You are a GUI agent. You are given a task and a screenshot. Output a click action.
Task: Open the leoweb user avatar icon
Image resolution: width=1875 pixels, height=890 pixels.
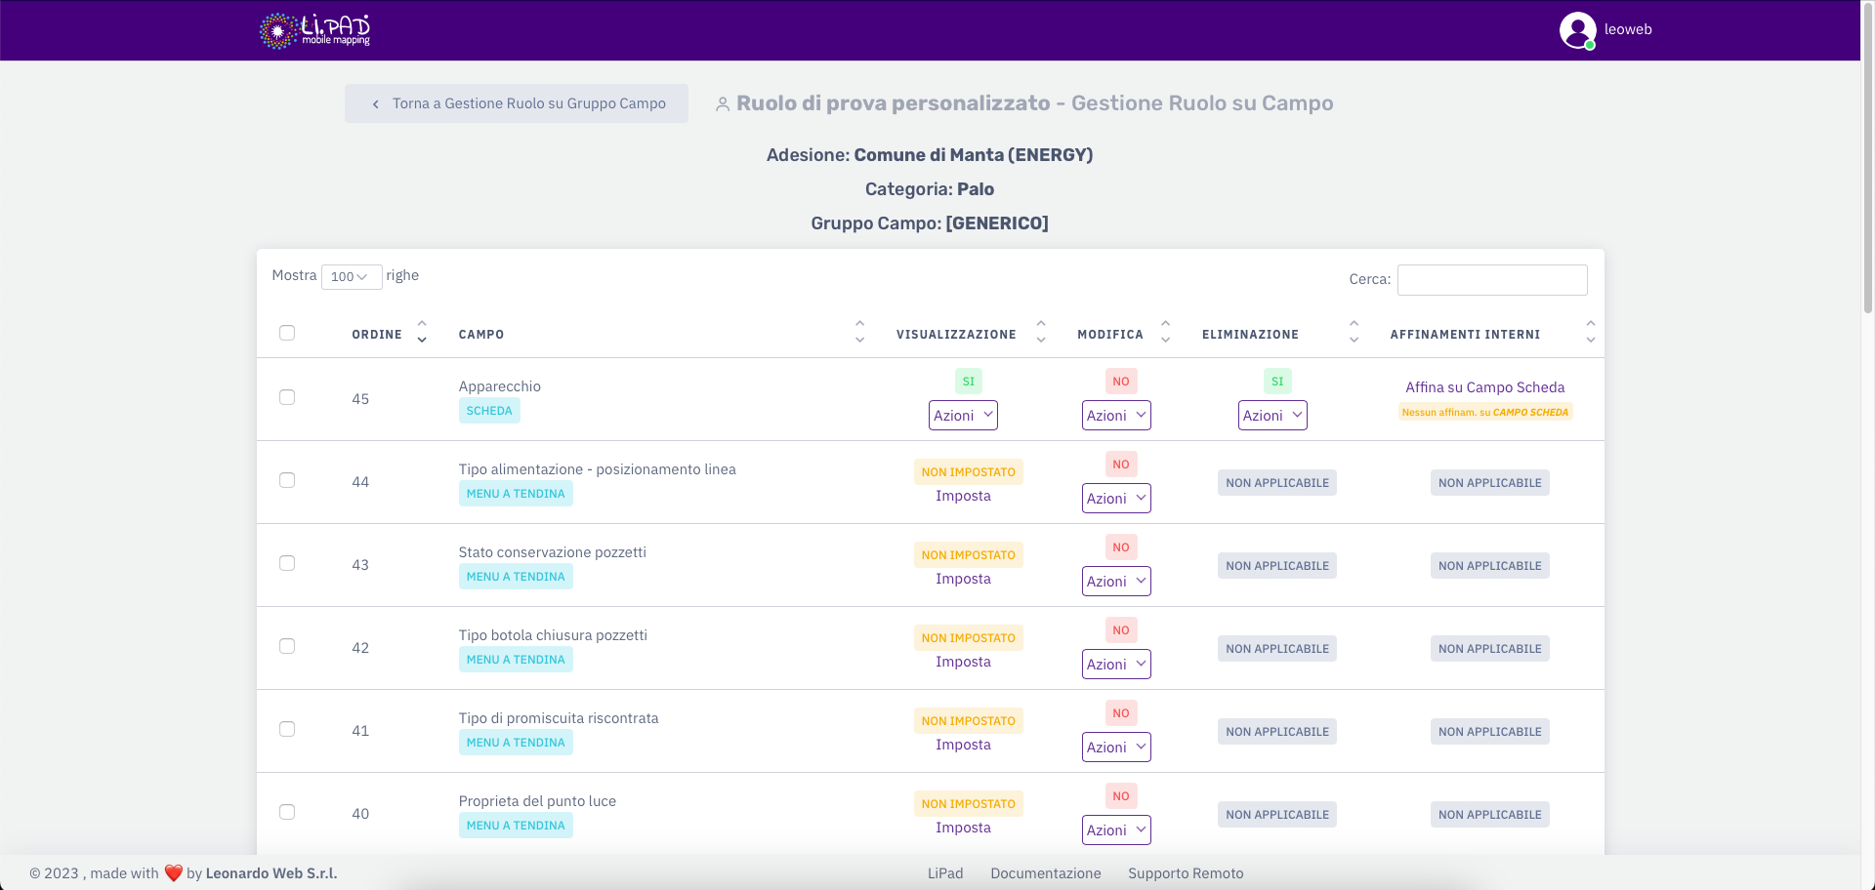(x=1577, y=30)
